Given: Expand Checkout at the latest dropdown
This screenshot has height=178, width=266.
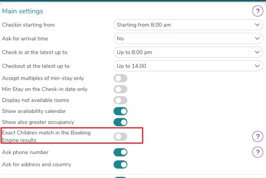Looking at the screenshot, I should coord(188,66).
